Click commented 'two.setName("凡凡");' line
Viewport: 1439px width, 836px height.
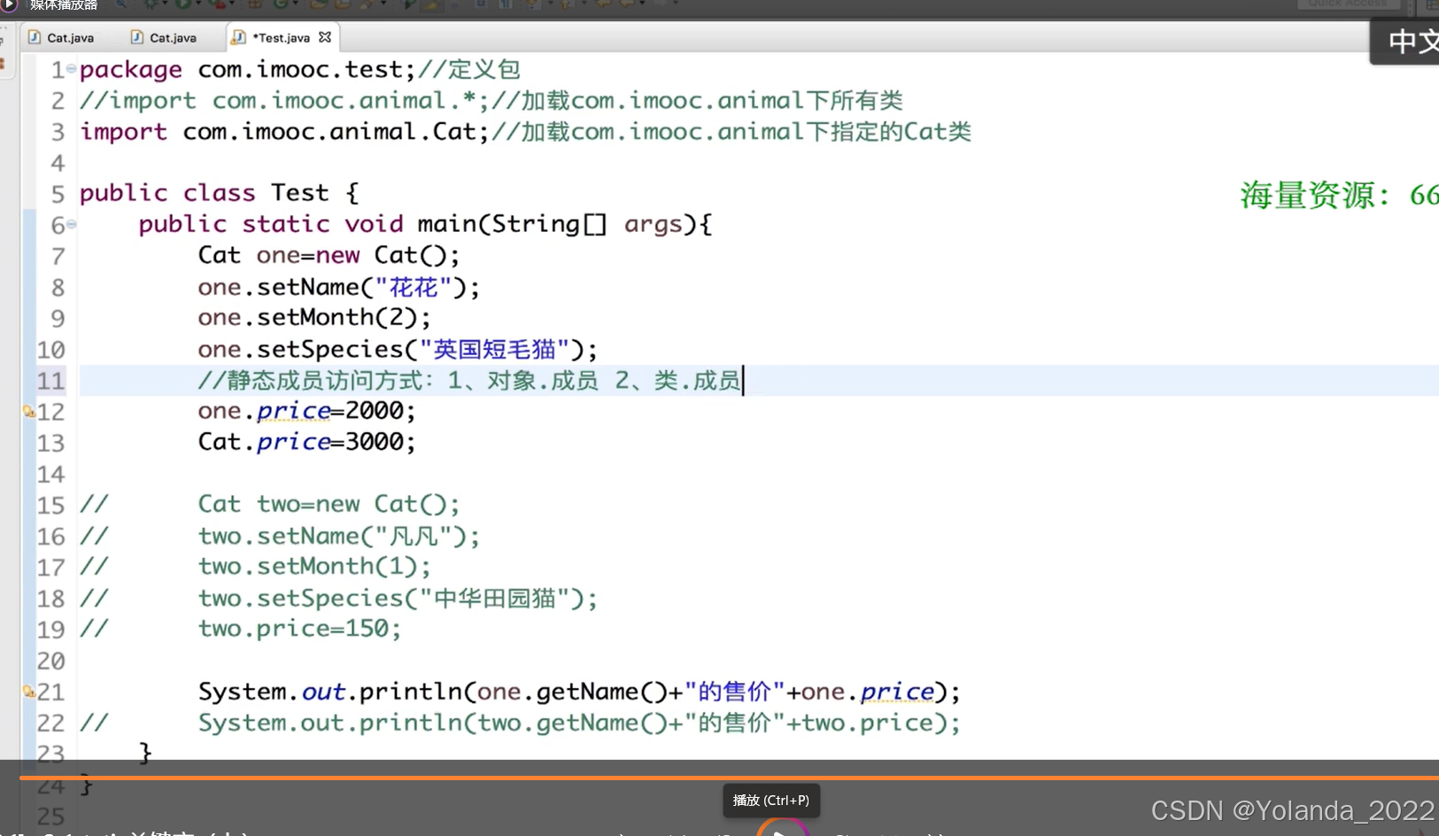click(x=338, y=536)
